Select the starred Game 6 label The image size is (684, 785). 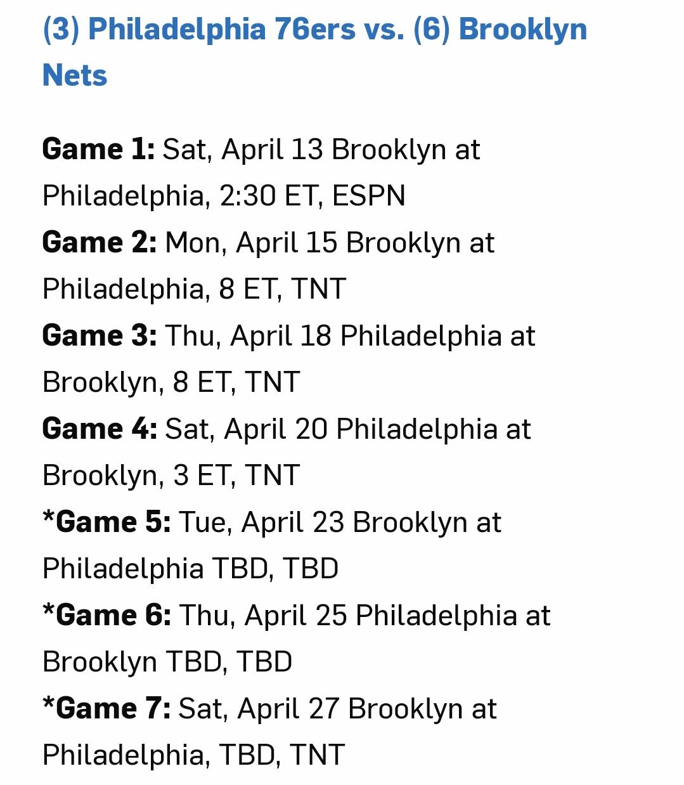coord(106,616)
